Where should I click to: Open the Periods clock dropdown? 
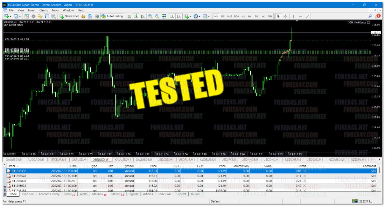click(197, 16)
